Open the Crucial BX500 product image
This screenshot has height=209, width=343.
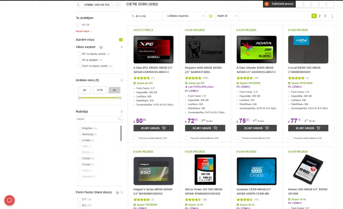308,49
